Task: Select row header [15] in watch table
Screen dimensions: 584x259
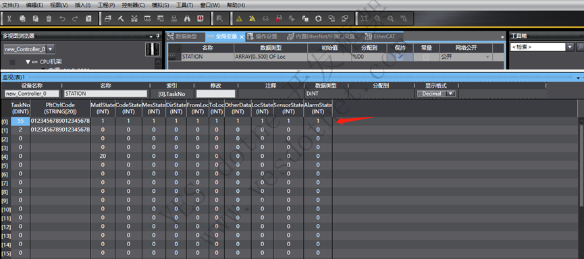Action: click(x=5, y=254)
